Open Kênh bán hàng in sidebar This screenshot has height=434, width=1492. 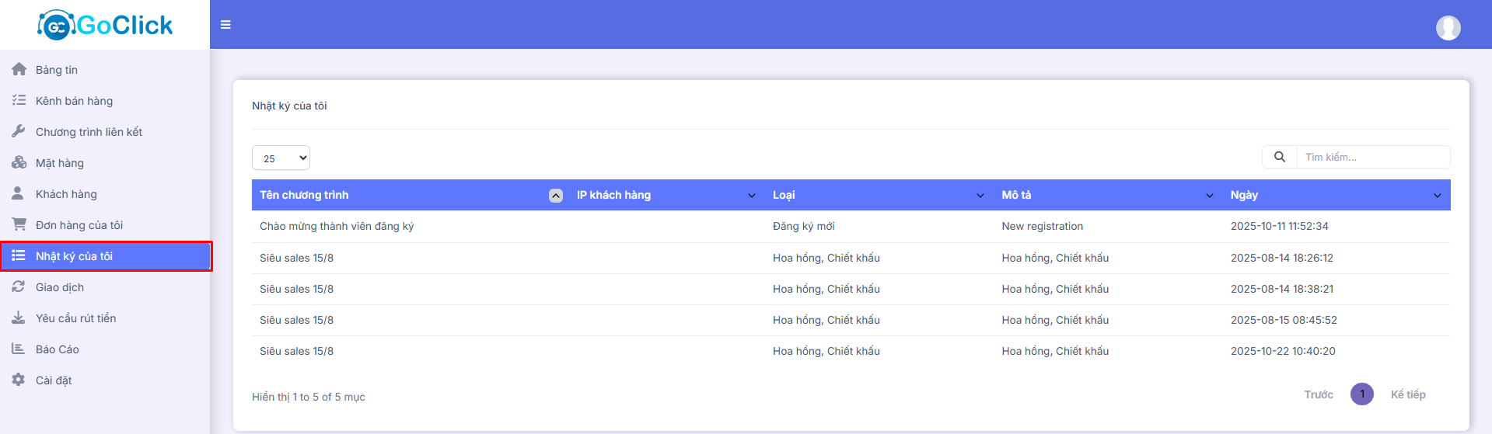click(74, 101)
